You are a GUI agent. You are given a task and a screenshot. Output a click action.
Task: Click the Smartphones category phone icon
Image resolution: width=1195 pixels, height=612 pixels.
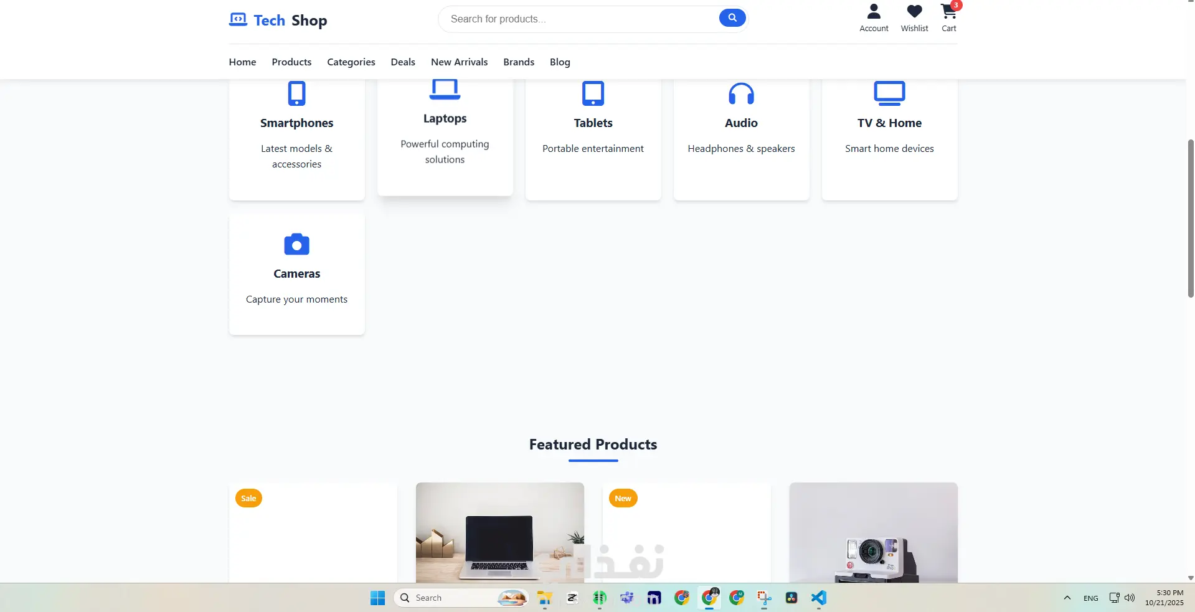point(297,93)
